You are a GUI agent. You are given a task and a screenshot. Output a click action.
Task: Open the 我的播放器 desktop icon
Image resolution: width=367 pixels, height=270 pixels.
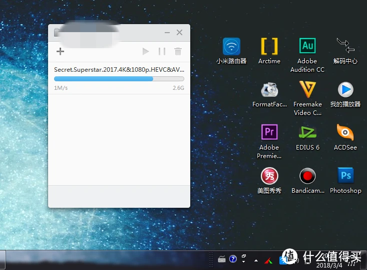(345, 94)
